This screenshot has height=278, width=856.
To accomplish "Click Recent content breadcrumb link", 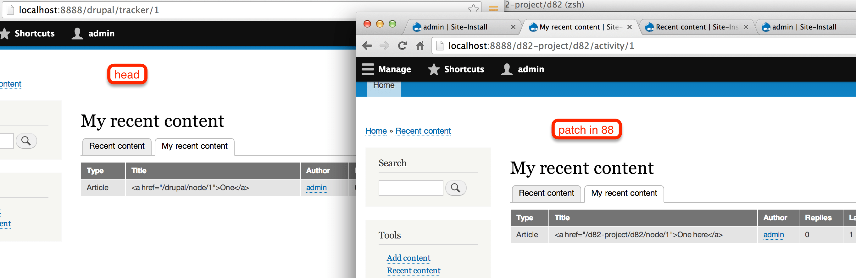I will 423,131.
